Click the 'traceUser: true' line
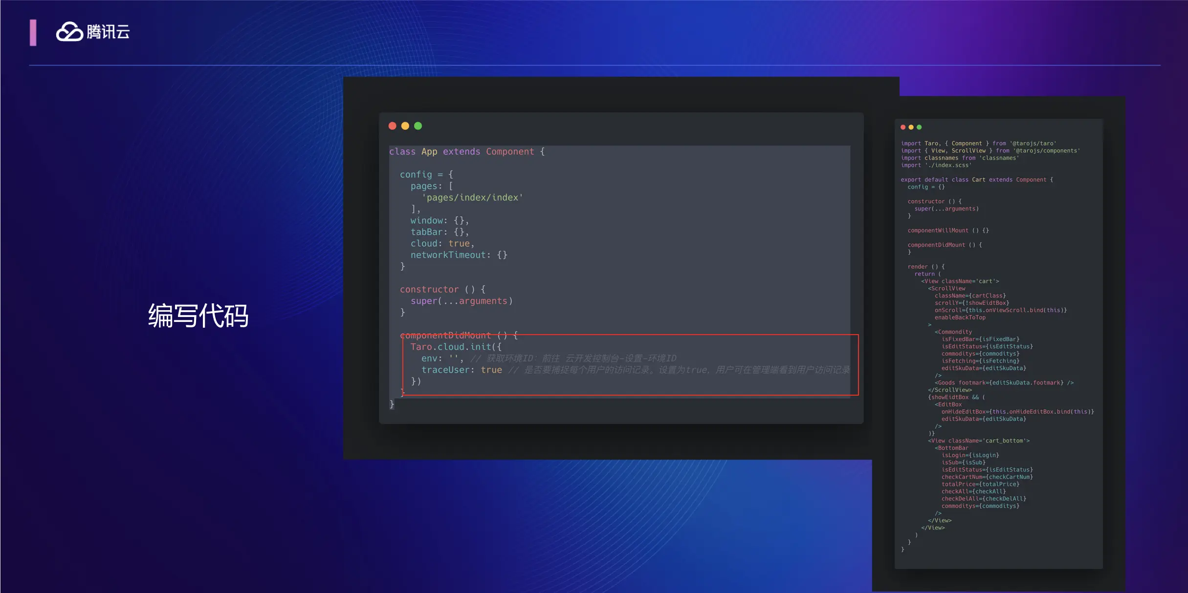Image resolution: width=1188 pixels, height=593 pixels. pos(462,370)
